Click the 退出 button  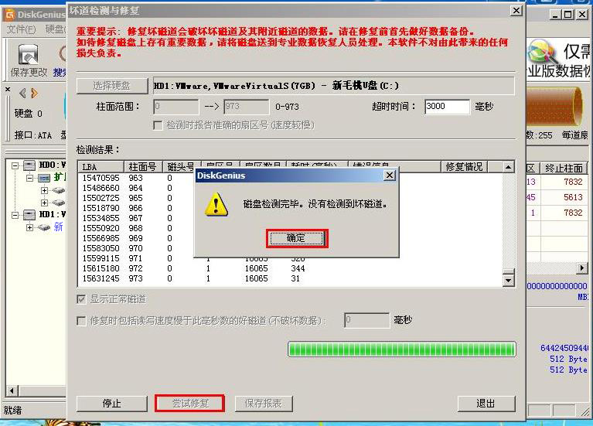486,404
